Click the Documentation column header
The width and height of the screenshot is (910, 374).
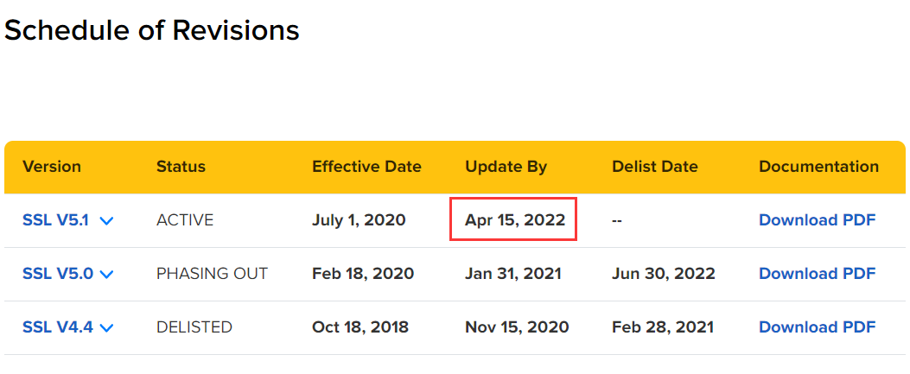pyautogui.click(x=819, y=167)
